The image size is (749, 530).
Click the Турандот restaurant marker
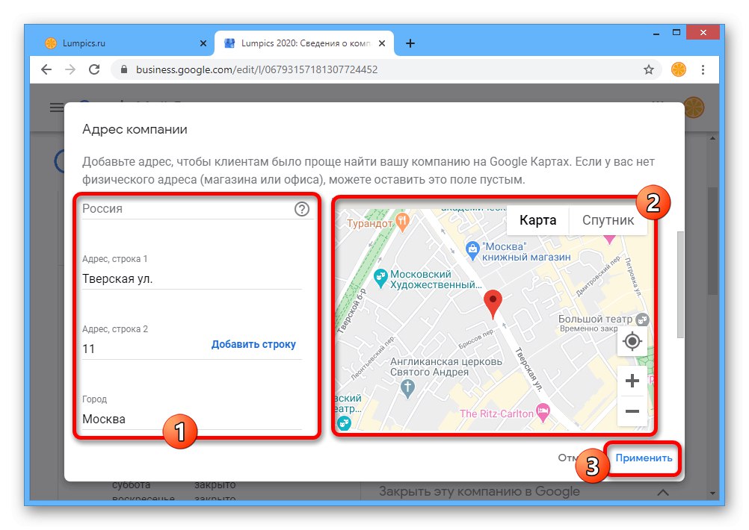tap(403, 222)
